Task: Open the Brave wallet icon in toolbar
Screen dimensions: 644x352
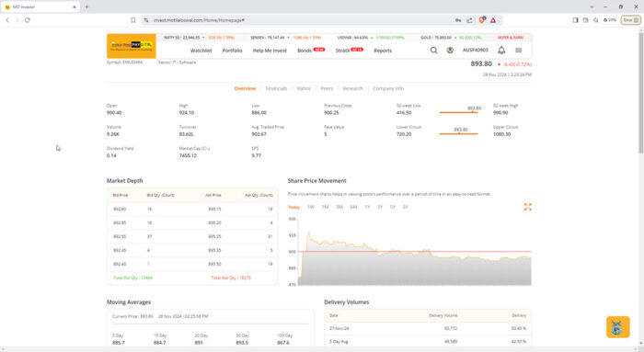Action: [586, 19]
